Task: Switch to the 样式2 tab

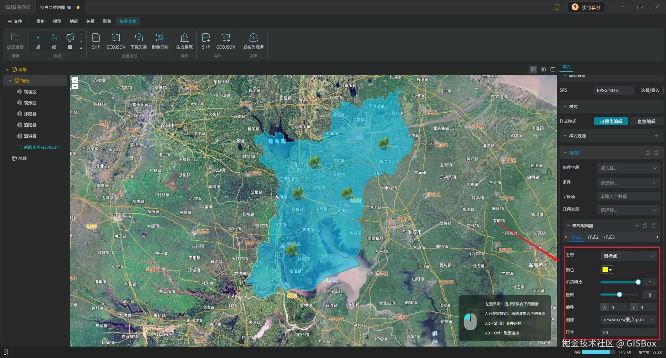Action: [x=593, y=237]
